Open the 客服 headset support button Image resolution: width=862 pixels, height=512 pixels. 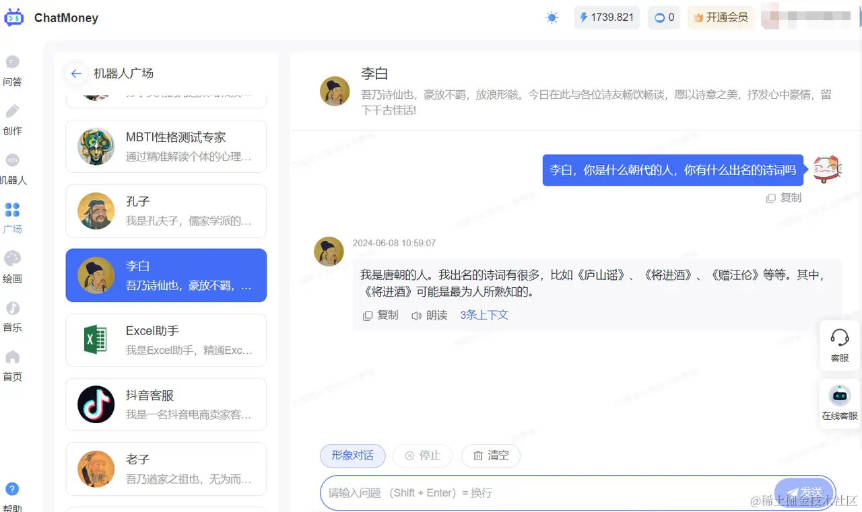(x=840, y=345)
